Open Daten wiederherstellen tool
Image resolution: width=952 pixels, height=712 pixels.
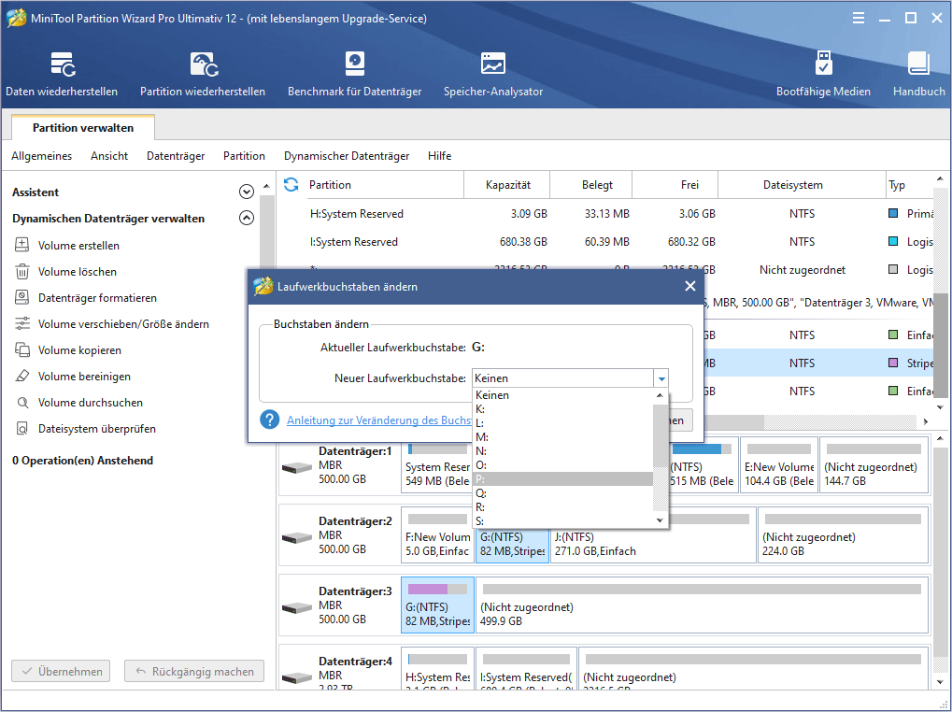pos(62,74)
